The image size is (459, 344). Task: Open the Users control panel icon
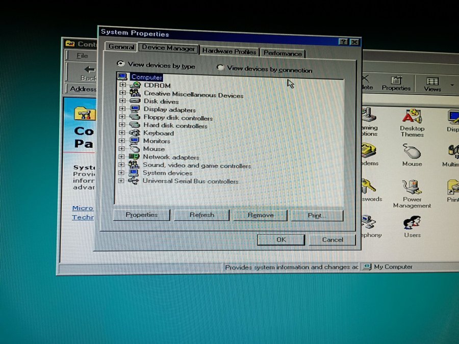pyautogui.click(x=412, y=224)
